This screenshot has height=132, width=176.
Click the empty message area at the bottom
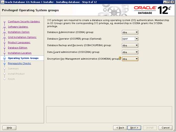pos(109,114)
